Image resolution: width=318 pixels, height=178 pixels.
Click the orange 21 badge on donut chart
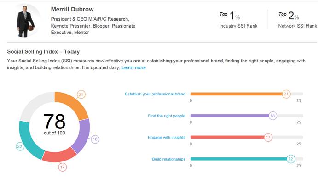(81, 95)
